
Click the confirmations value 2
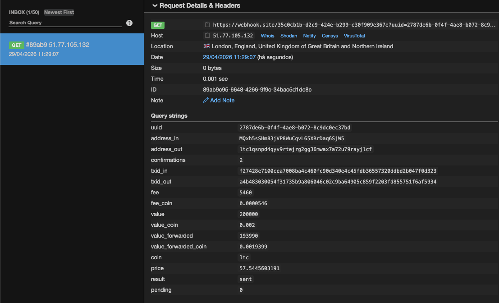241,160
